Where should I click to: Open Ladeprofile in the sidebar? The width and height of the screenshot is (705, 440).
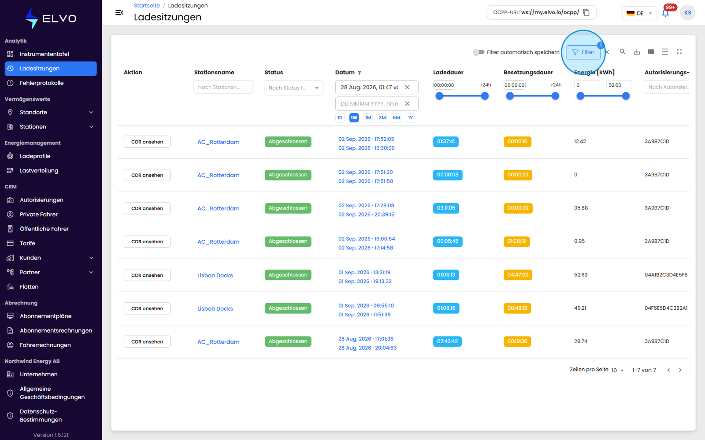pyautogui.click(x=51, y=156)
